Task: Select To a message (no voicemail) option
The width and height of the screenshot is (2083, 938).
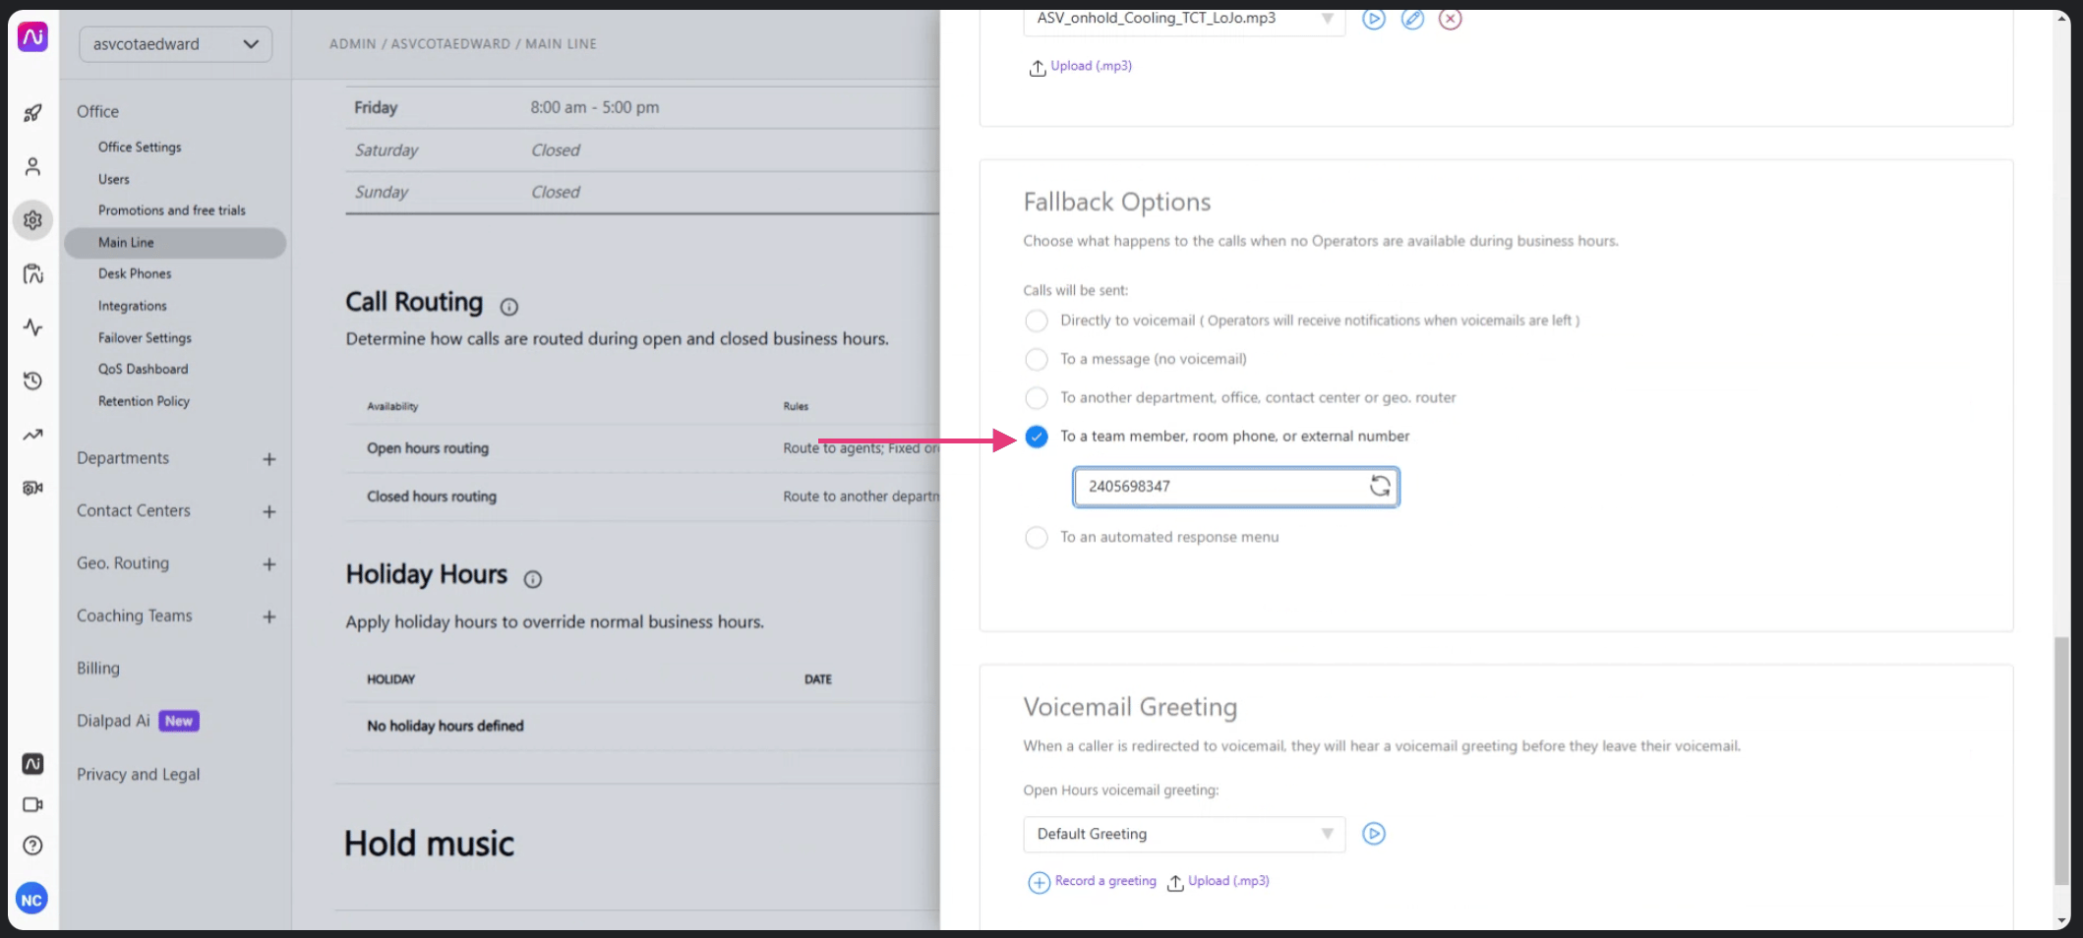Action: [1037, 359]
